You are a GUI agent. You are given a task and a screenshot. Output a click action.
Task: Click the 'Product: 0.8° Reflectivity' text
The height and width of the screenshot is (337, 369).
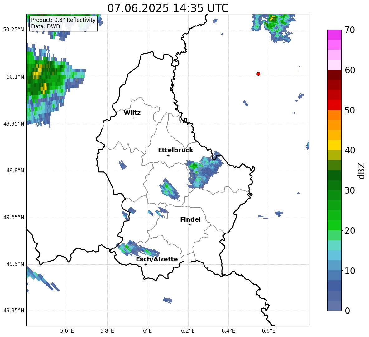63,20
